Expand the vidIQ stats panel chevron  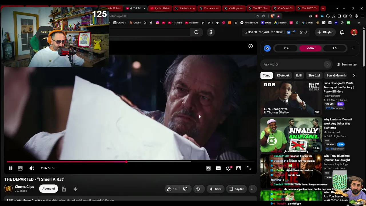[353, 48]
